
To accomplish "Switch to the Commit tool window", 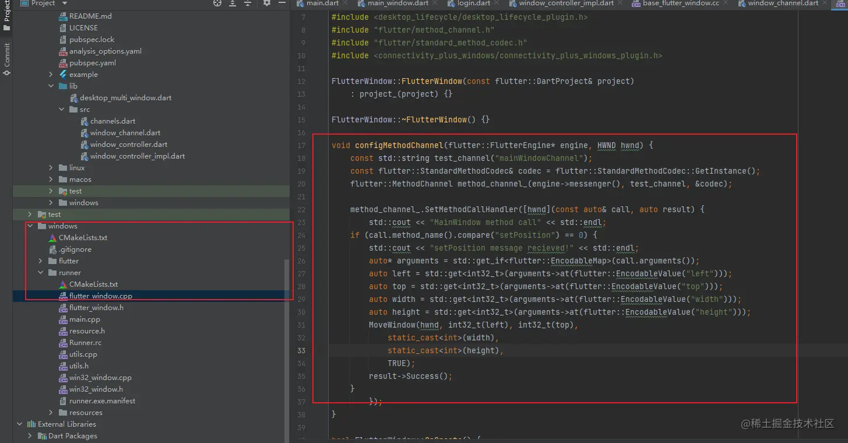I will pyautogui.click(x=6, y=59).
